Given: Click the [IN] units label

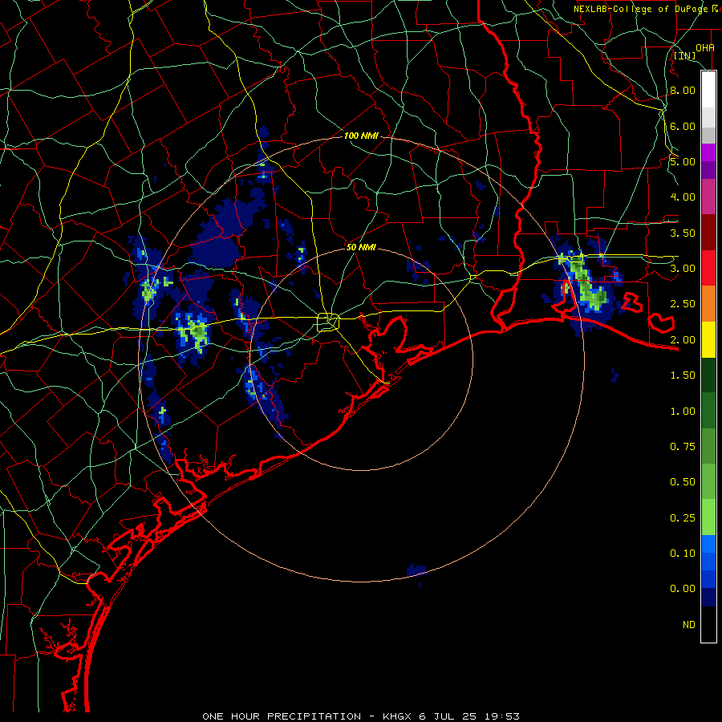Looking at the screenshot, I should point(685,56).
